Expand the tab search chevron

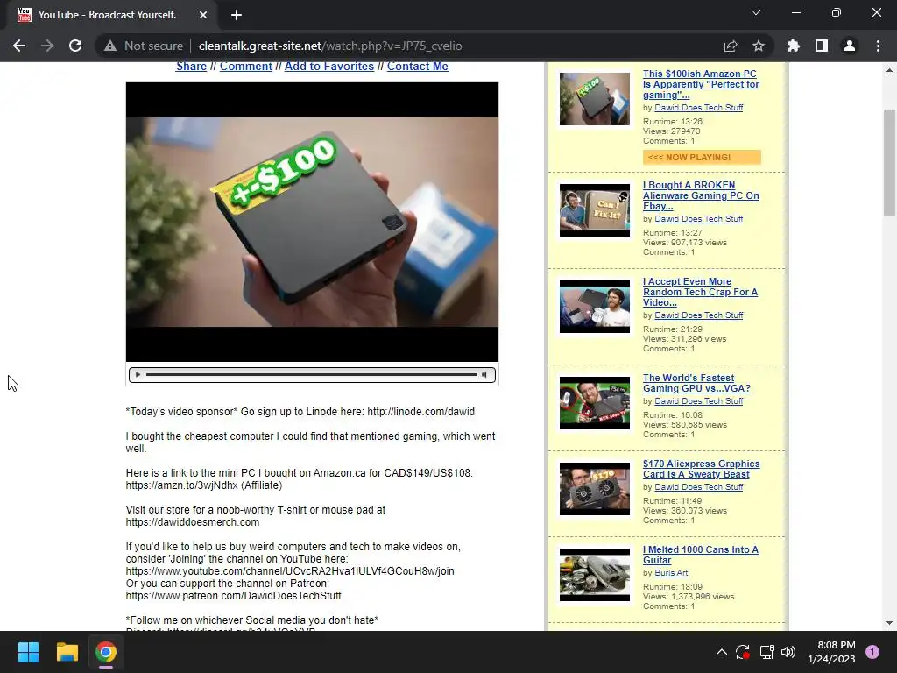756,12
